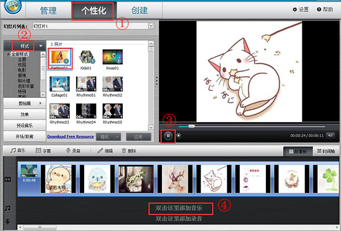Select the 电影 style category
The image size is (341, 231).
tap(22, 70)
